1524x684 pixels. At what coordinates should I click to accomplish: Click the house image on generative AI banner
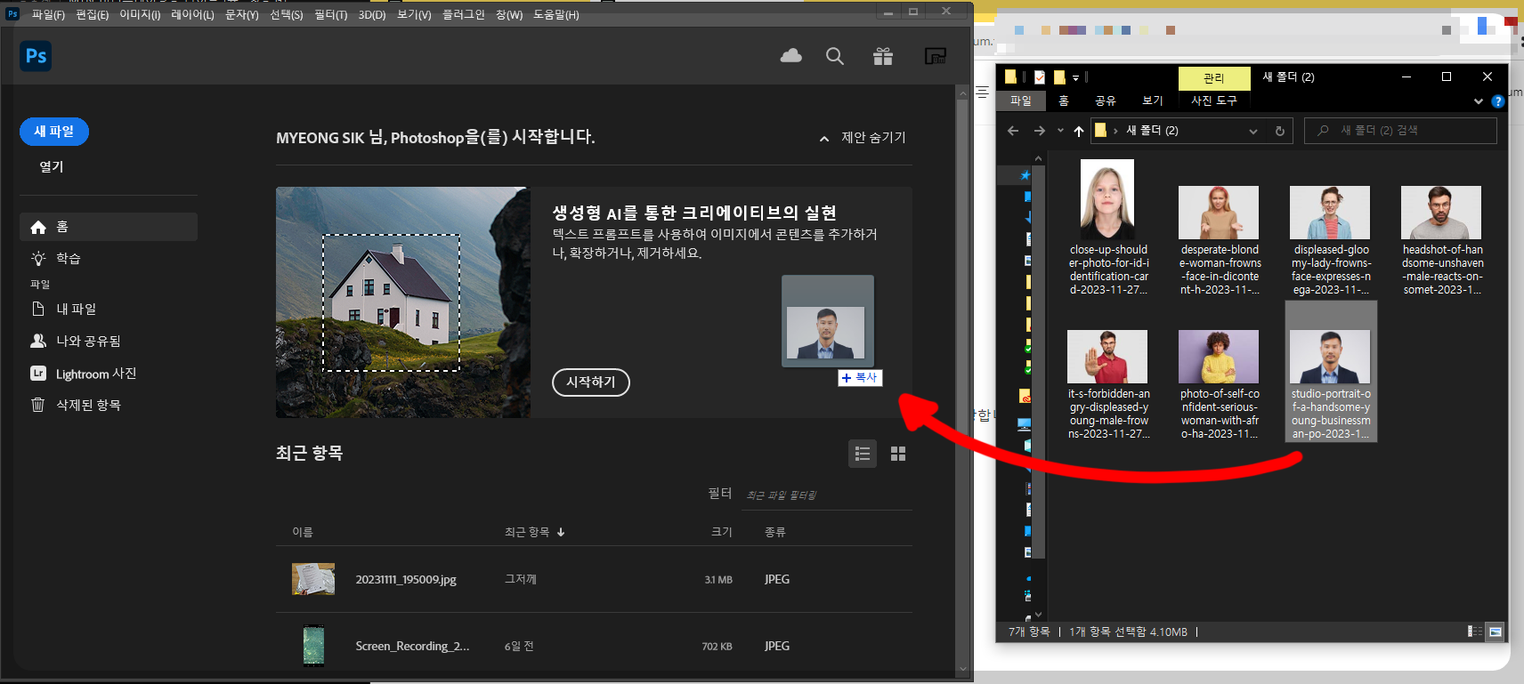pos(403,302)
